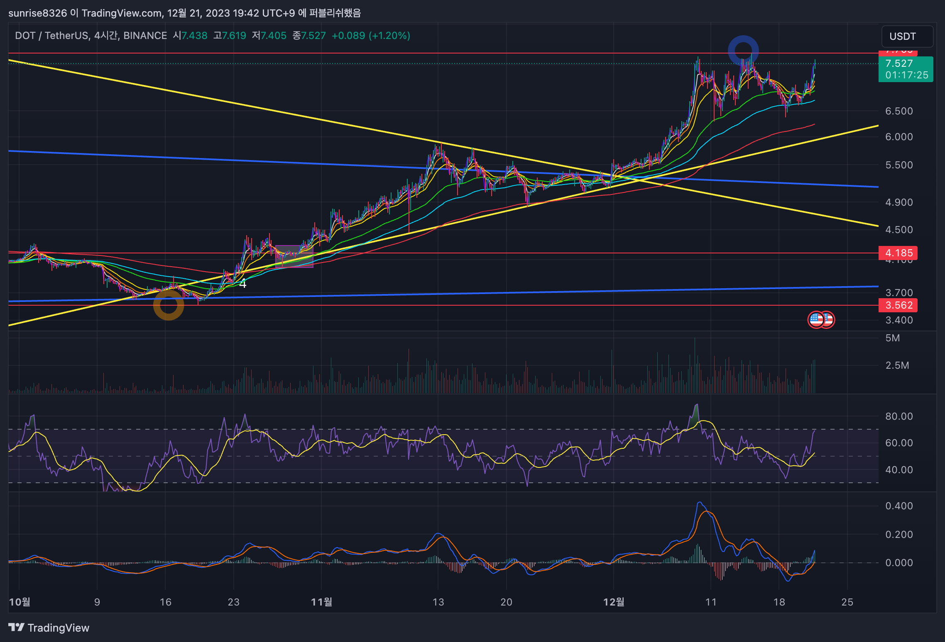Open the TradingView logo link
Viewport: 945px width, 642px height.
click(x=49, y=628)
